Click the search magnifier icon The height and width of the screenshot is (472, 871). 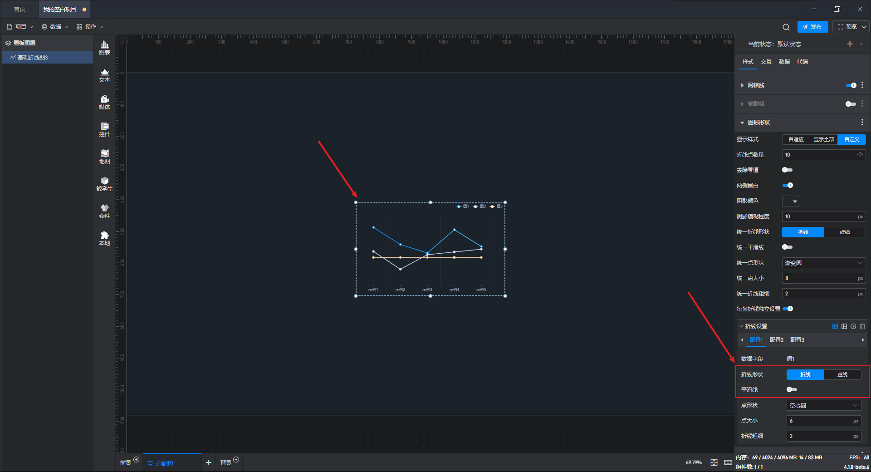(786, 27)
